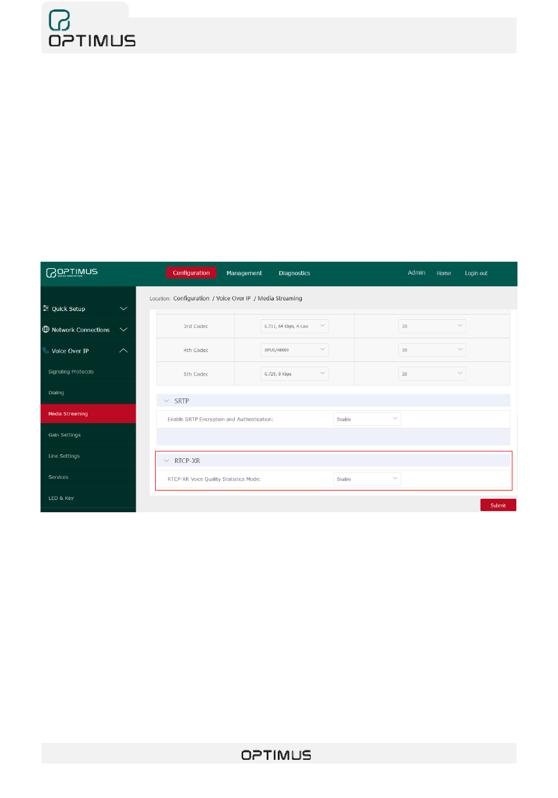Click the 3rd Codec row label

pyautogui.click(x=196, y=326)
